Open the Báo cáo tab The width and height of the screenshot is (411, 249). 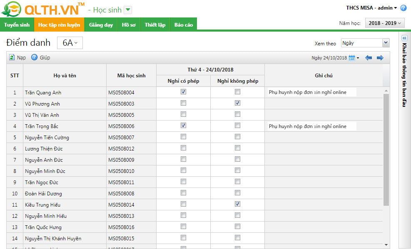click(x=184, y=25)
